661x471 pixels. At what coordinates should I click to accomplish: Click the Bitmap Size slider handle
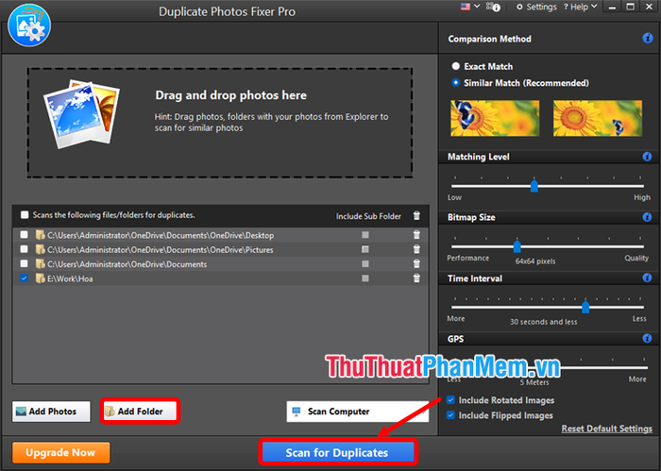517,246
